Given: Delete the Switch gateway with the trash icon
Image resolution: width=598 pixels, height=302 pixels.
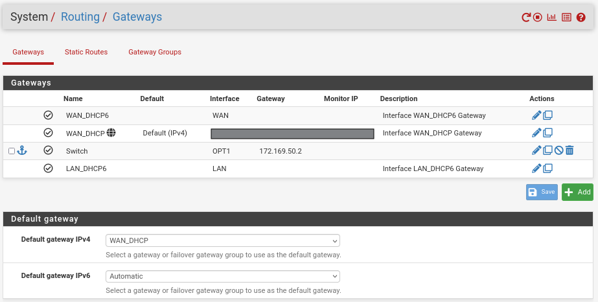Looking at the screenshot, I should [x=569, y=150].
